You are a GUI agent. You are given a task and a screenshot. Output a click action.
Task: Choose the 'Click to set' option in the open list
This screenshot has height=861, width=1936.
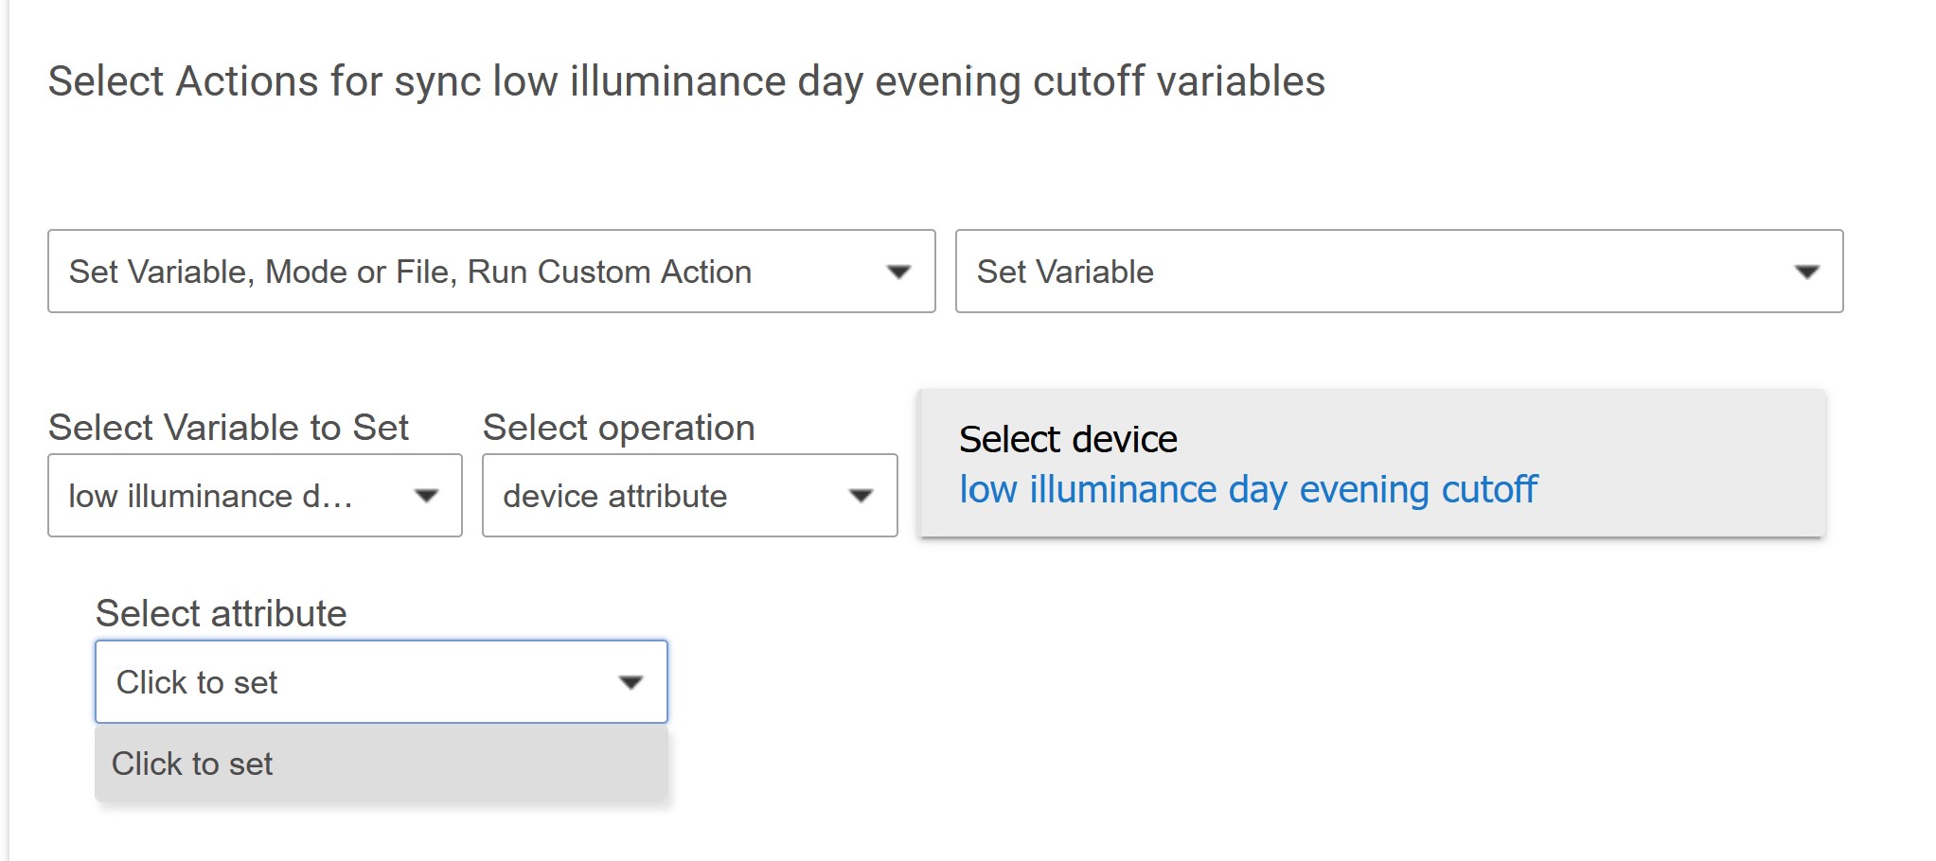tap(382, 764)
